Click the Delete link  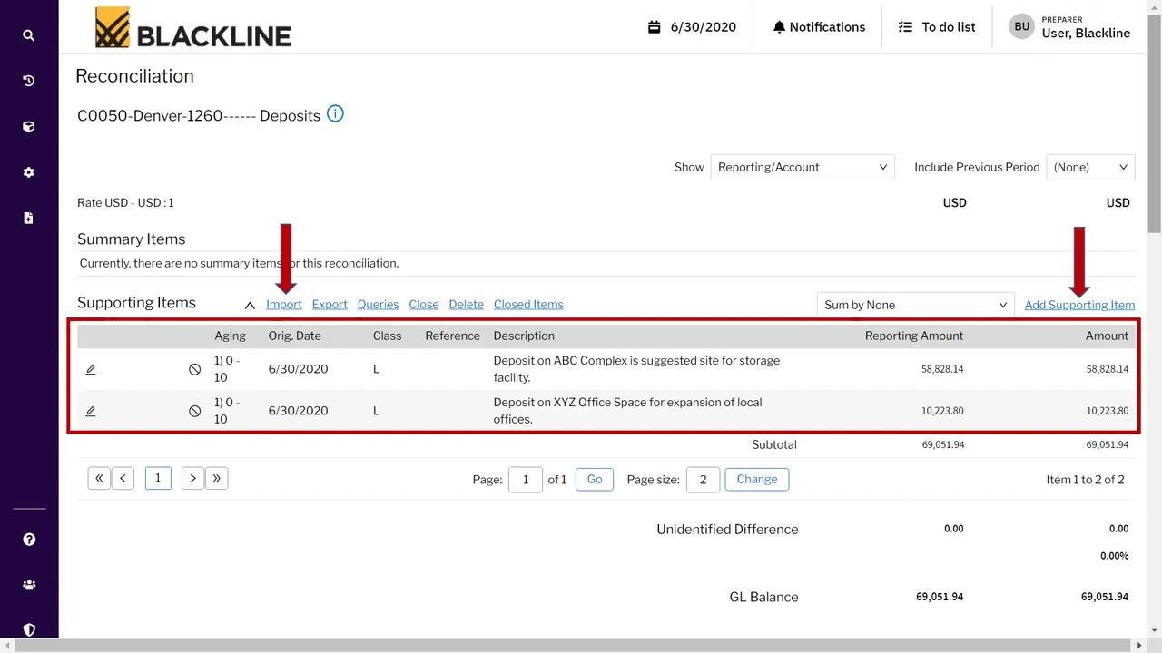(467, 305)
